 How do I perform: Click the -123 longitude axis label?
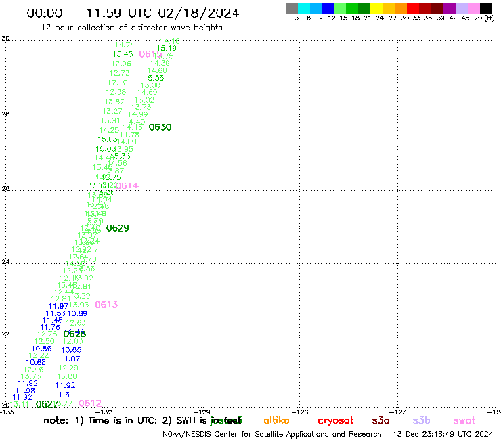(x=398, y=412)
